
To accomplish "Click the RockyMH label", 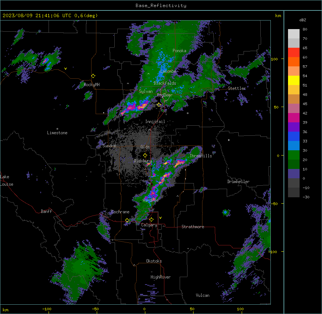I will coord(92,85).
